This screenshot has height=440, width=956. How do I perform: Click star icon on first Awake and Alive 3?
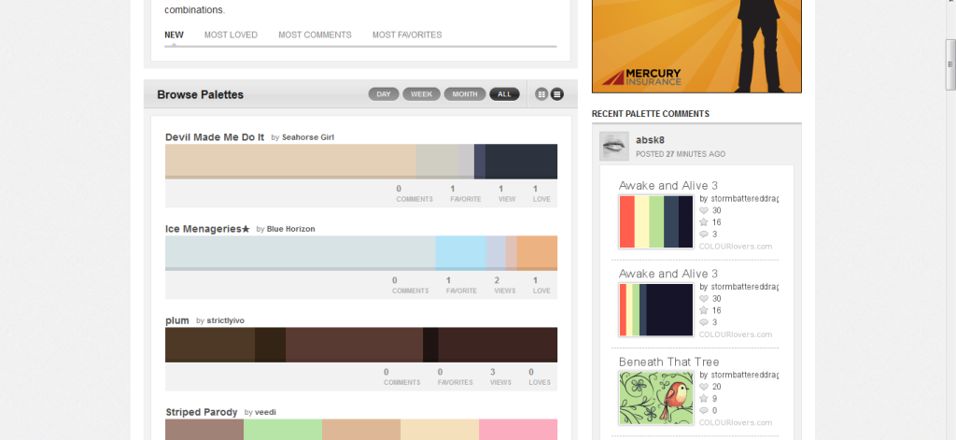(704, 222)
